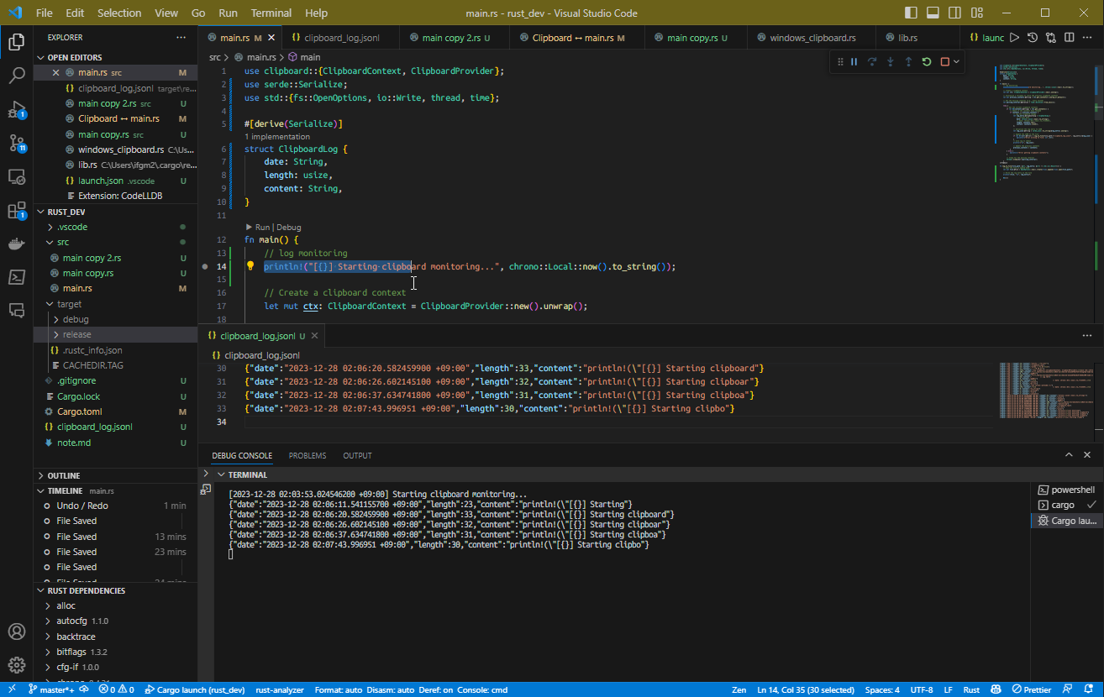Toggle the Deref setting in status bar
This screenshot has height=697, width=1104.
439,689
